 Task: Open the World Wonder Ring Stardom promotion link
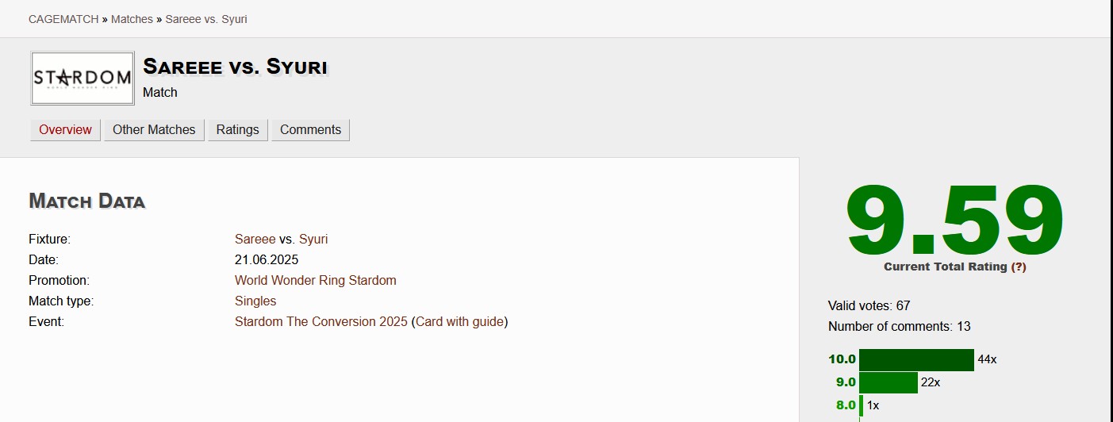click(315, 280)
